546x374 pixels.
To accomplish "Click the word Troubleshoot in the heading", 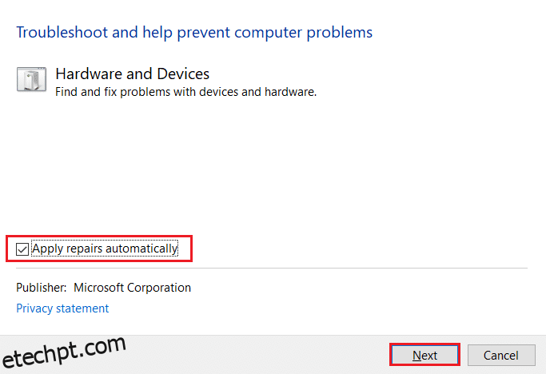I will tap(62, 33).
